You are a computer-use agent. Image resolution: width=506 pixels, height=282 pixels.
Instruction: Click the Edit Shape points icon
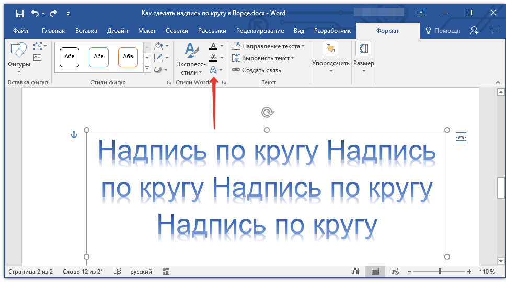click(38, 46)
